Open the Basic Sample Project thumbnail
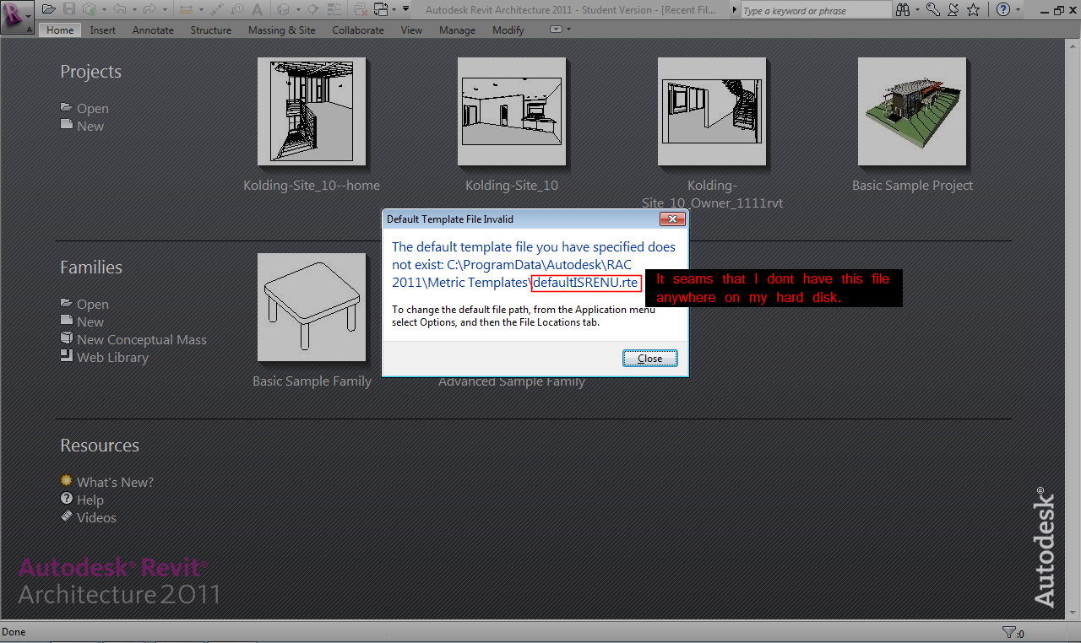 [x=912, y=111]
